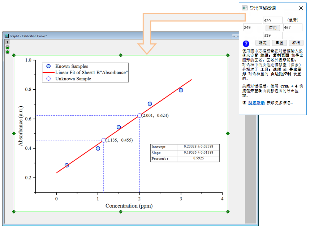310x230 pixels.
Task: Focus the right margin field showing 467
Action: [x=292, y=27]
